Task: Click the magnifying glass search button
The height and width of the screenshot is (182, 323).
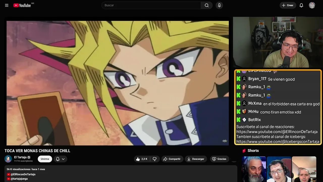Action: coord(207,5)
